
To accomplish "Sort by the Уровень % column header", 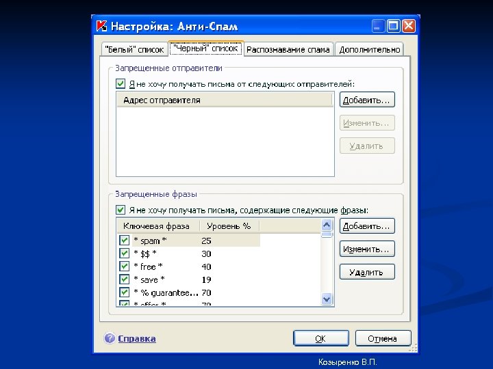I will [229, 226].
